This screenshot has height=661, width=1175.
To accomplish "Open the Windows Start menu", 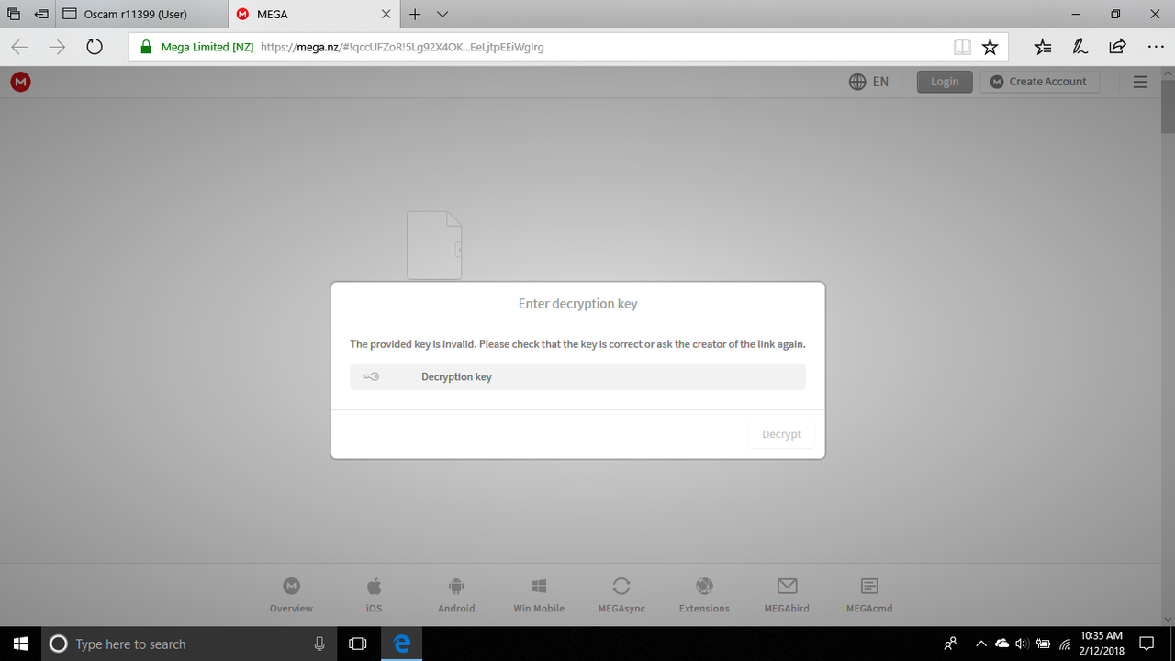I will (x=20, y=644).
